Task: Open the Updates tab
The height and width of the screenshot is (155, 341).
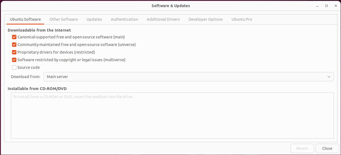Action: [94, 19]
